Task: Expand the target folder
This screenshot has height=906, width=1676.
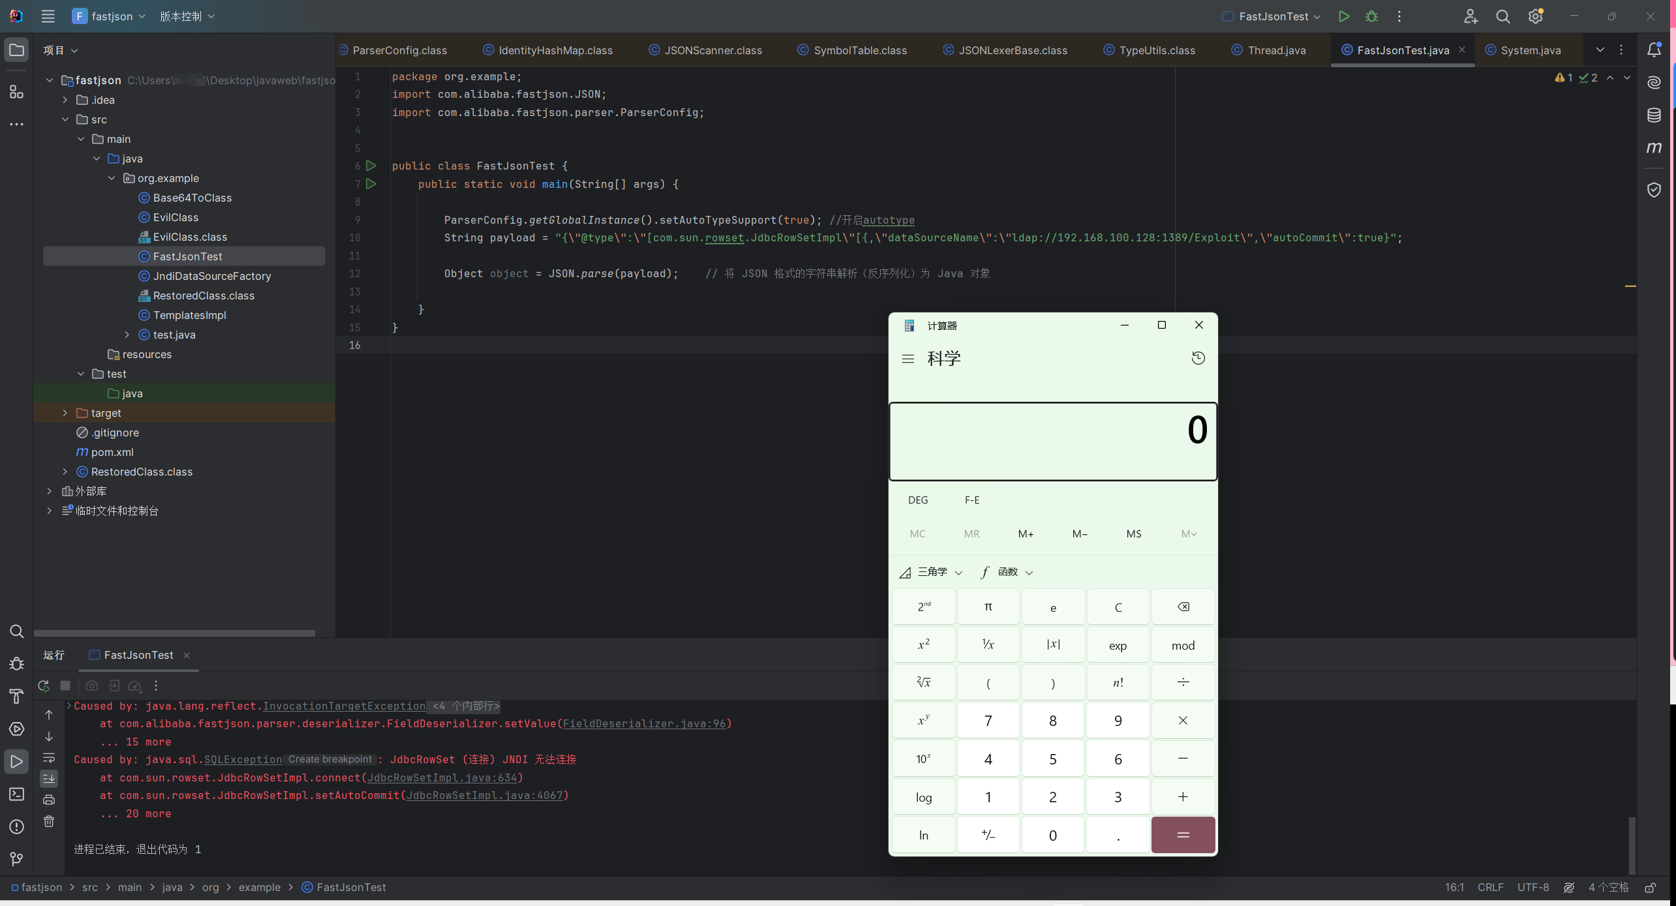Action: point(65,413)
